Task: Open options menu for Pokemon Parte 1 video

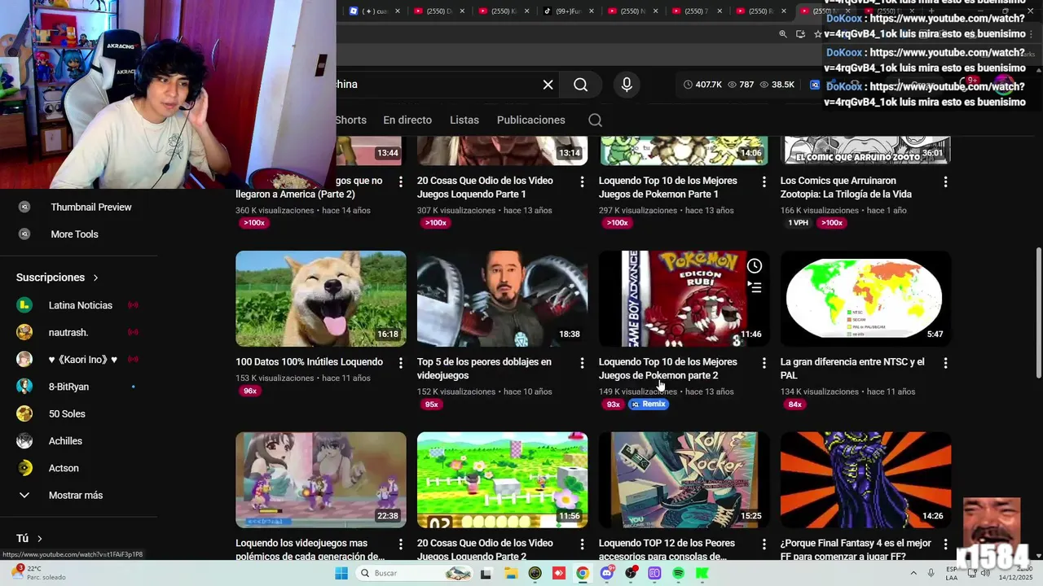Action: [764, 181]
